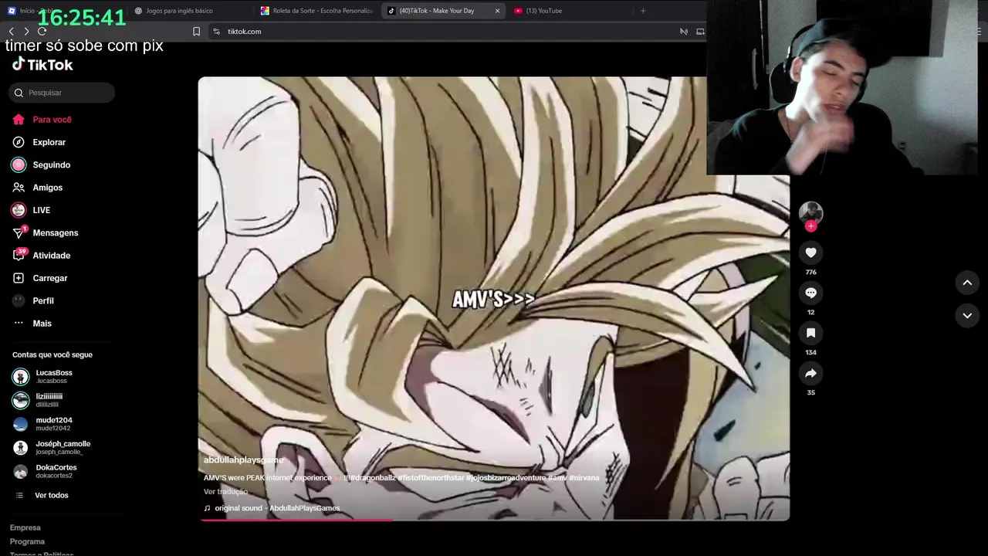The width and height of the screenshot is (988, 556).
Task: Share the video with arrow icon
Action: click(810, 373)
